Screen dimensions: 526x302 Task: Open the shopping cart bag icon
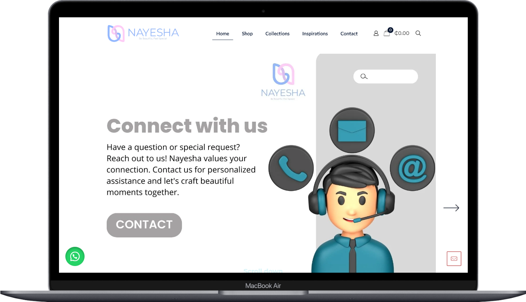387,33
